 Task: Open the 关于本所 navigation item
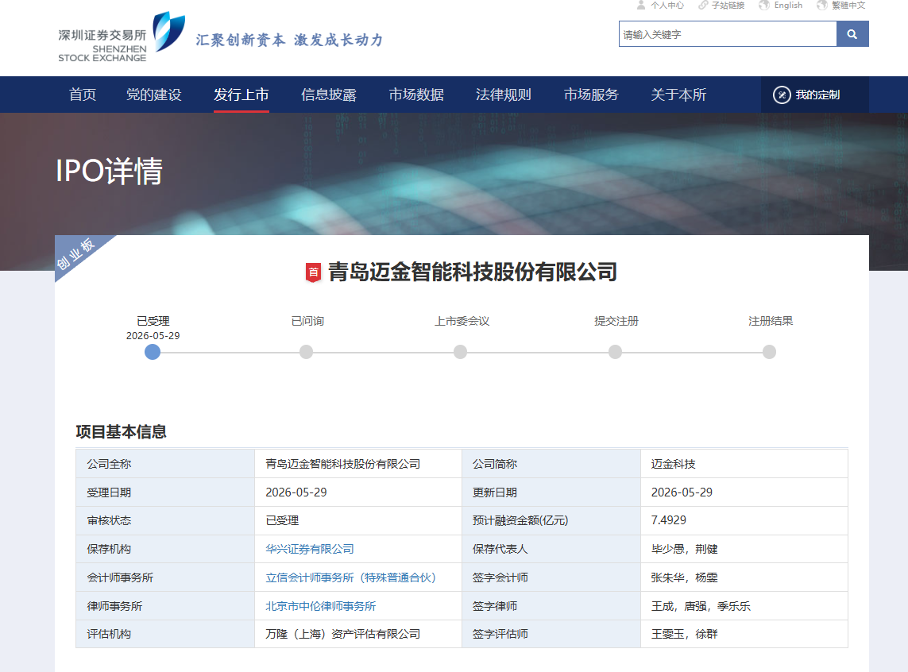coord(678,95)
